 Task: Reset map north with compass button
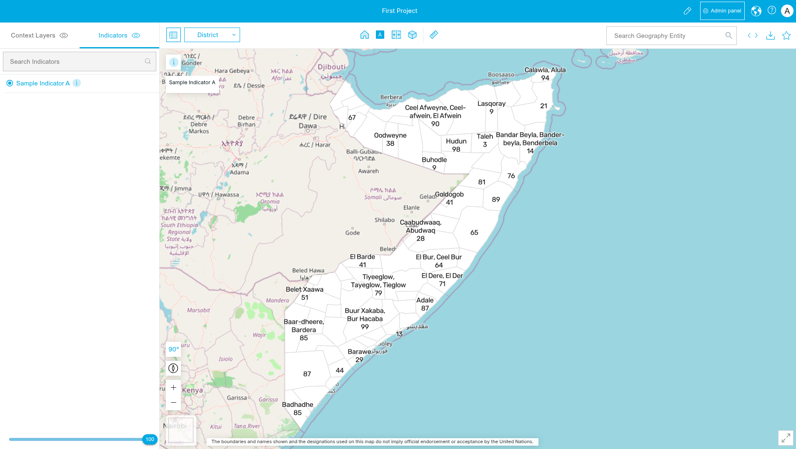tap(173, 368)
